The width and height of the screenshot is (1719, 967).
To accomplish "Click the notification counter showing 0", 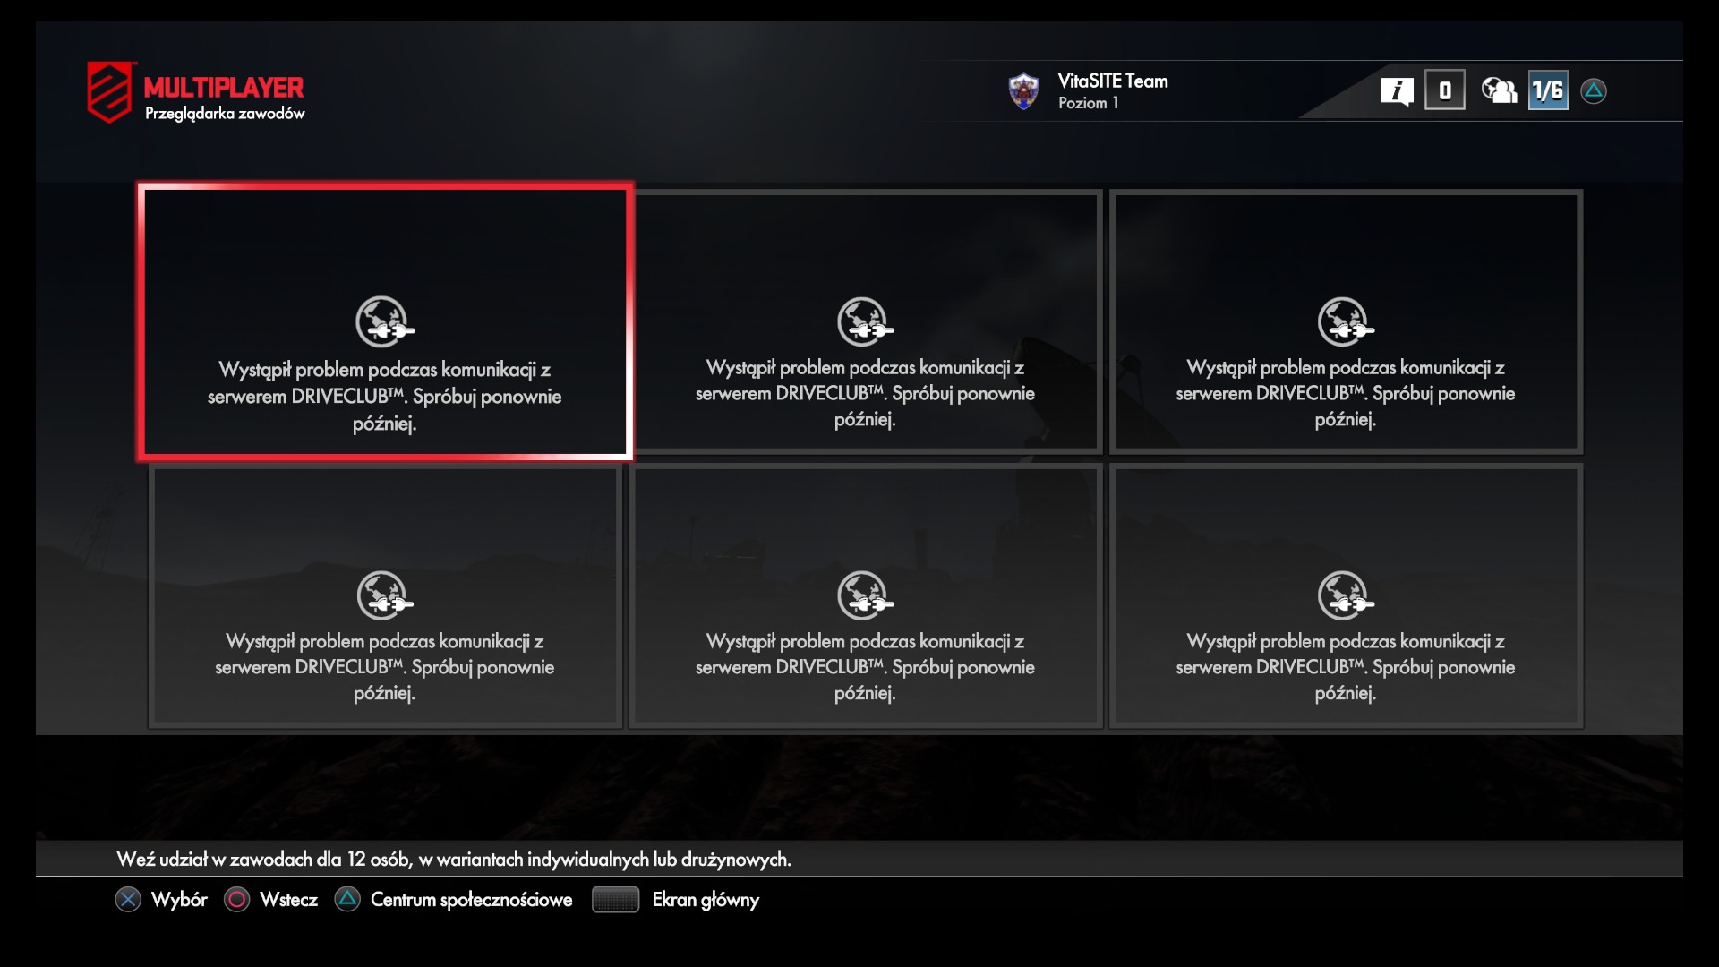I will (1445, 90).
